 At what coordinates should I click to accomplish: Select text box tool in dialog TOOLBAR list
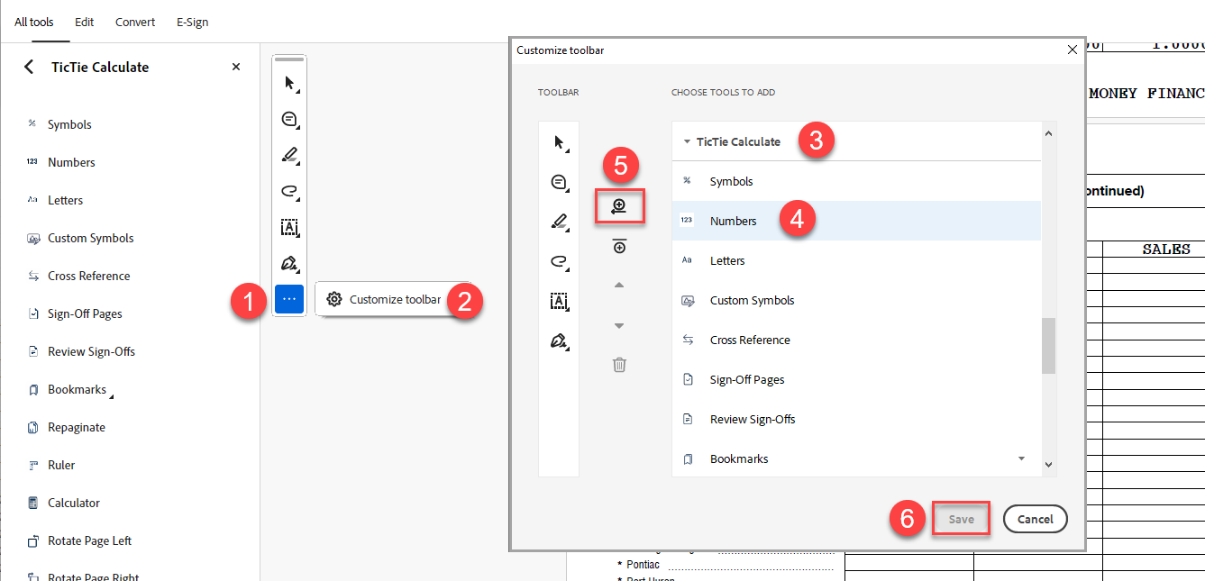559,301
